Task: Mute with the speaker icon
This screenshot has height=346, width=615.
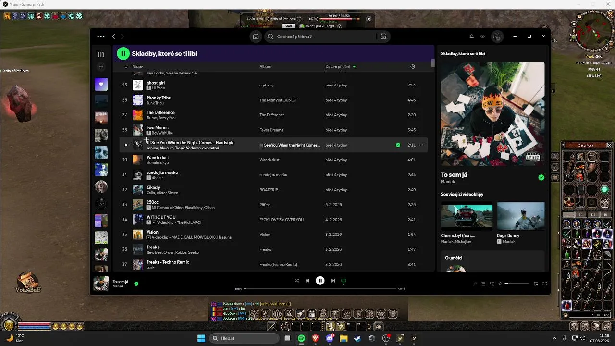Action: pos(500,284)
